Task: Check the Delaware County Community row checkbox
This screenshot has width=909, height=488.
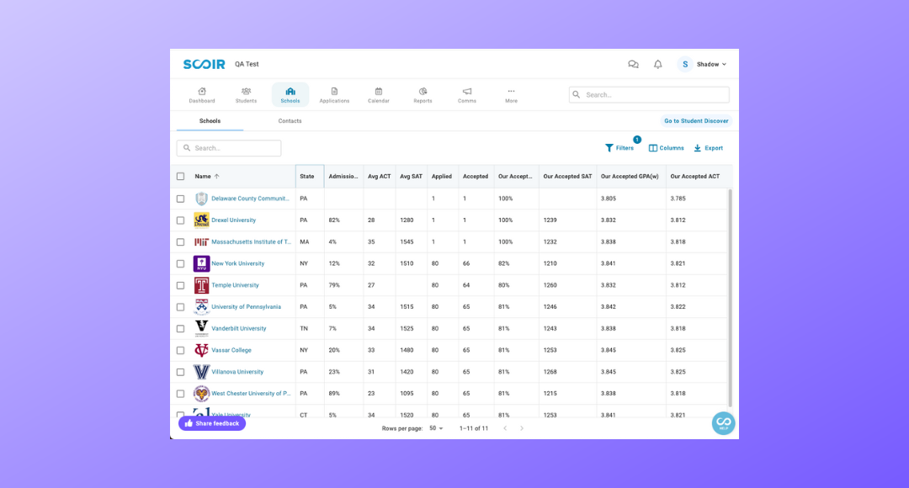Action: (x=180, y=199)
